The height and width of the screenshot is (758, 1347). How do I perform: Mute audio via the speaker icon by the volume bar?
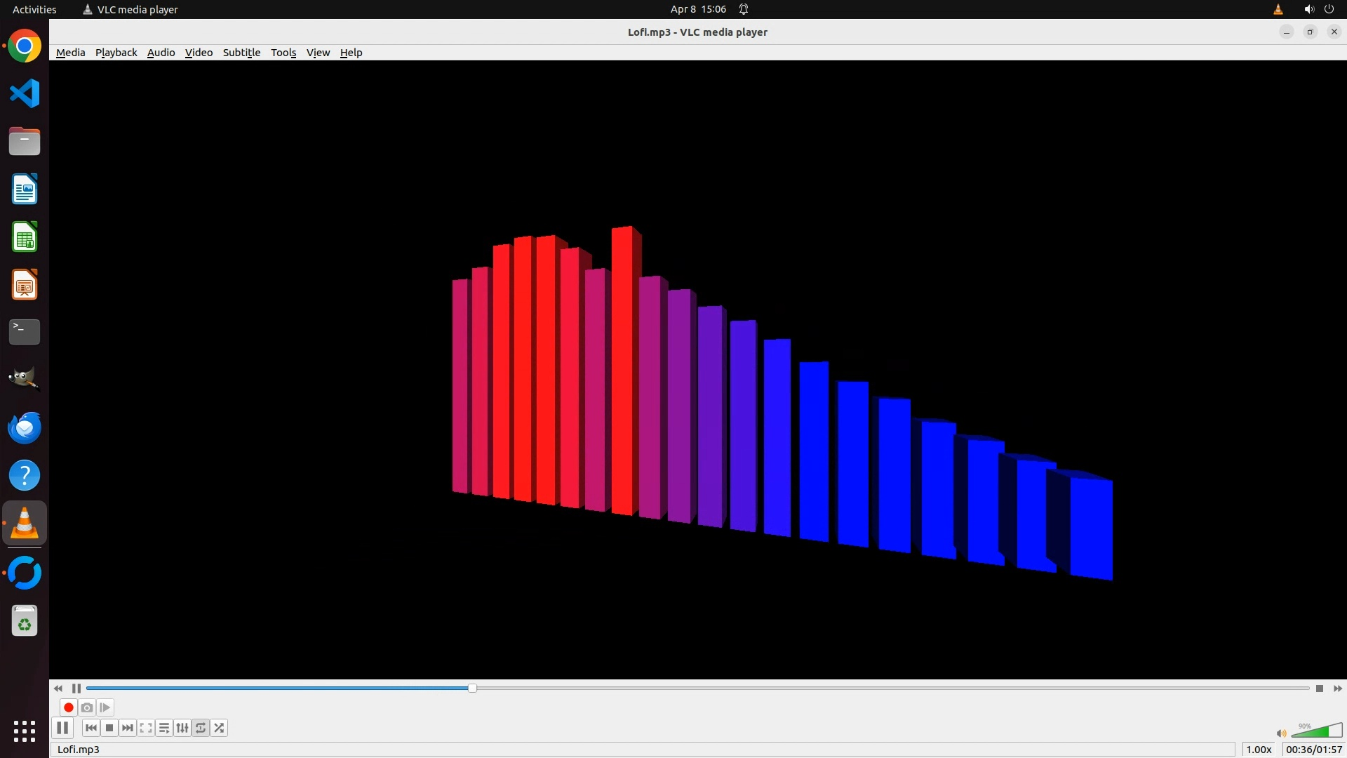tap(1281, 733)
